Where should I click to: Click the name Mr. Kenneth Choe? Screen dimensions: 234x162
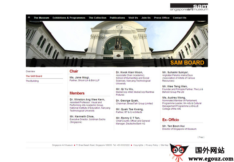(82, 117)
